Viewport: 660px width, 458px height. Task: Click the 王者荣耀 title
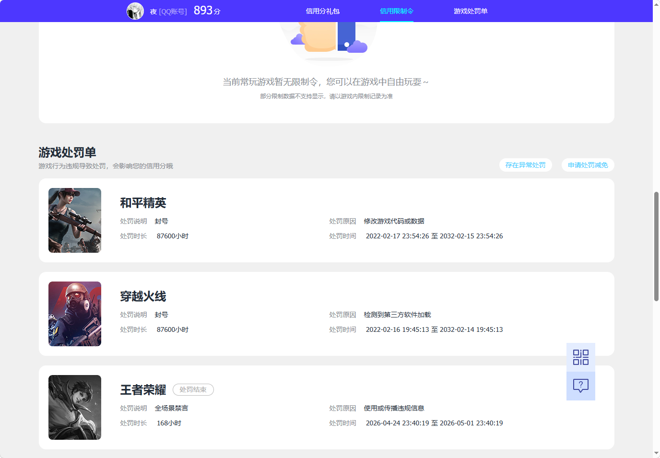(143, 390)
